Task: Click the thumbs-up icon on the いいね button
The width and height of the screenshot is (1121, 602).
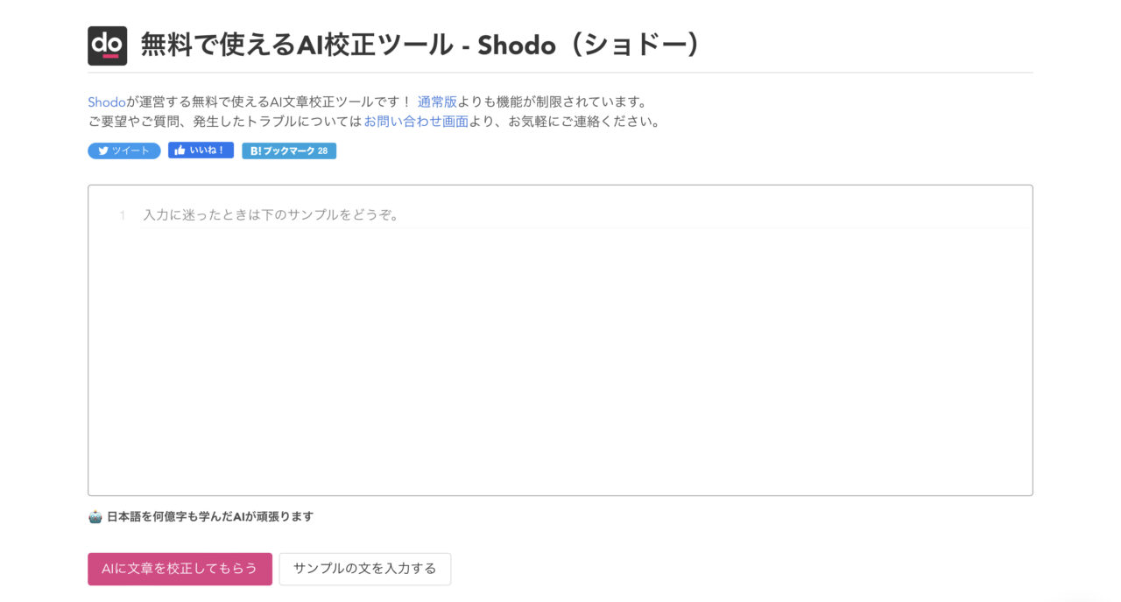Action: coord(179,150)
